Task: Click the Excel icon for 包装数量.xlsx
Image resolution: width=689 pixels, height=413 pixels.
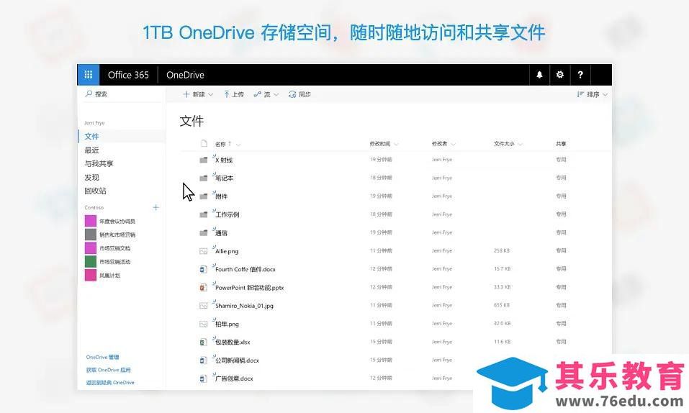Action: coord(204,342)
